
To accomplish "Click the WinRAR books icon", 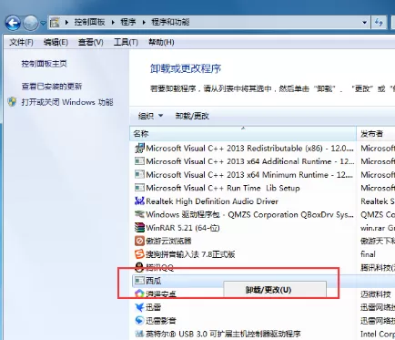I will coord(139,228).
